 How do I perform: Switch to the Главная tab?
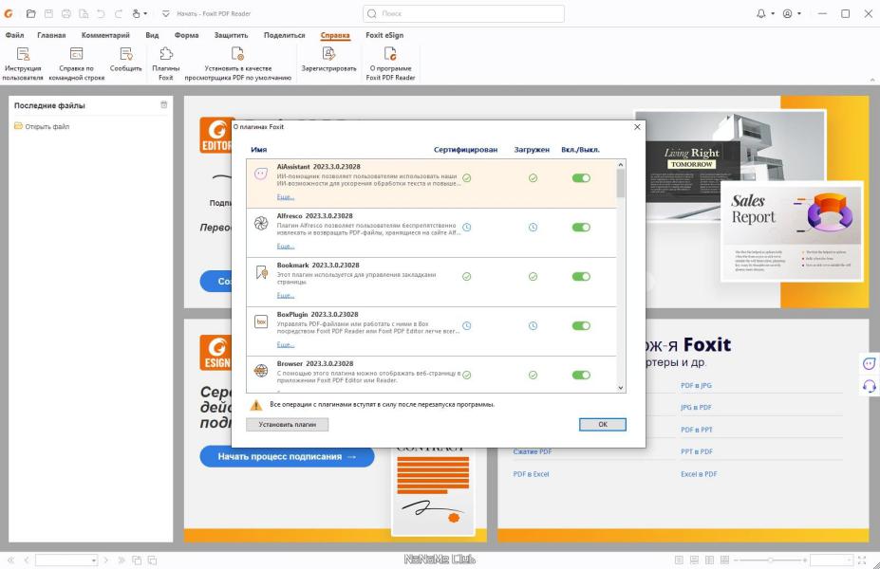tap(51, 35)
